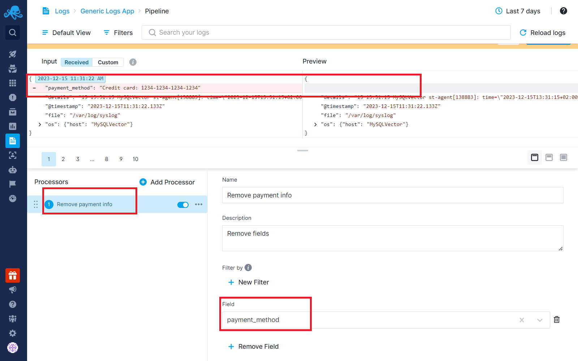This screenshot has width=578, height=361.
Task: Open the pagination ellipsis
Action: click(x=92, y=159)
